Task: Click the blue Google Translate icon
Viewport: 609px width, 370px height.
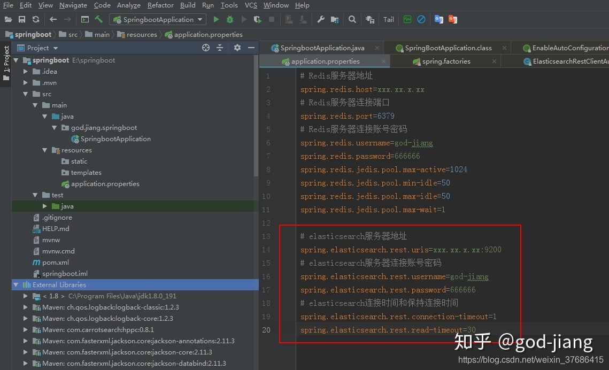Action: tap(439, 19)
